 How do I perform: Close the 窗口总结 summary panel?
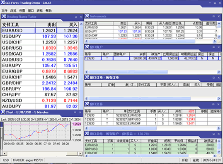click(x=219, y=134)
